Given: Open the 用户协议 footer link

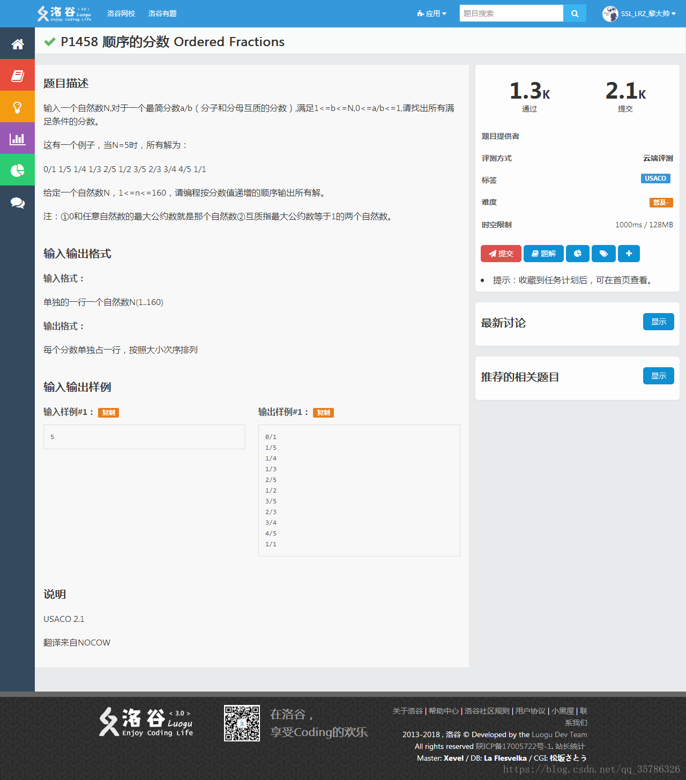Looking at the screenshot, I should pyautogui.click(x=531, y=711).
